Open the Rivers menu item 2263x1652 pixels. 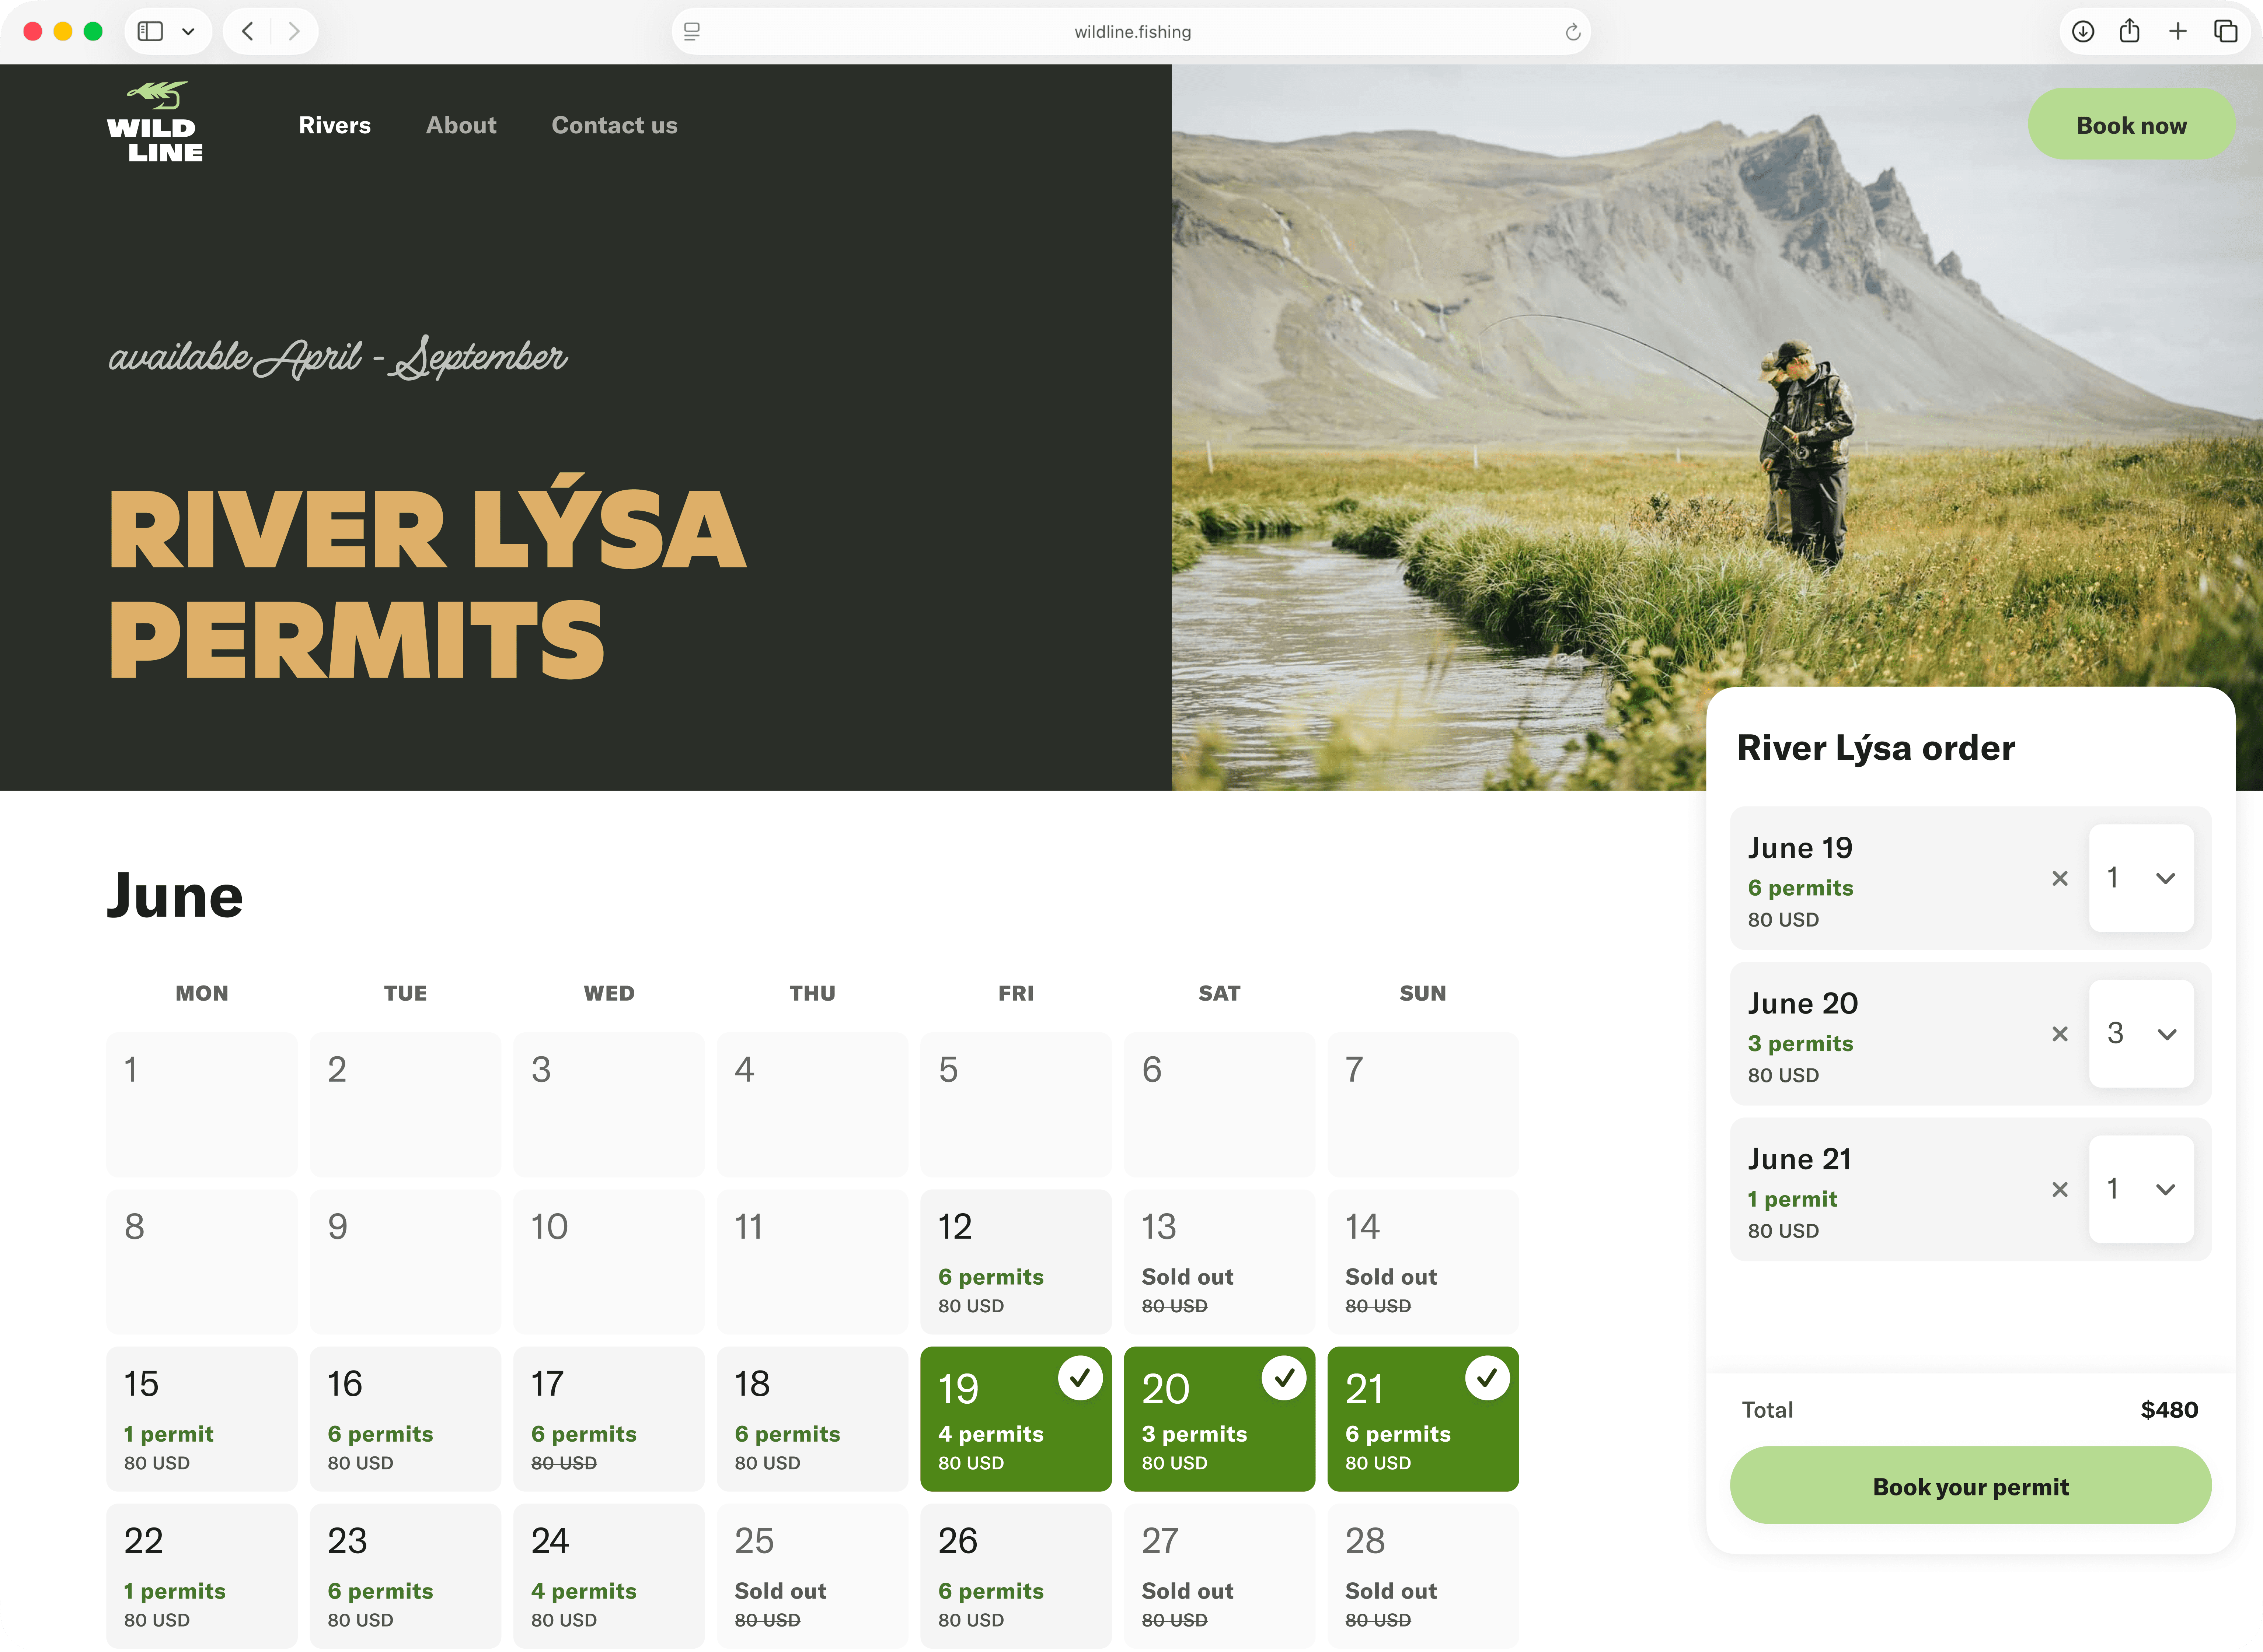[334, 125]
